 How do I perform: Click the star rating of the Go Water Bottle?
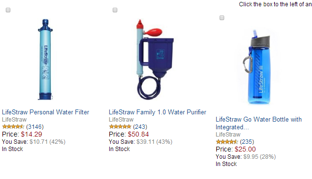tap(227, 142)
